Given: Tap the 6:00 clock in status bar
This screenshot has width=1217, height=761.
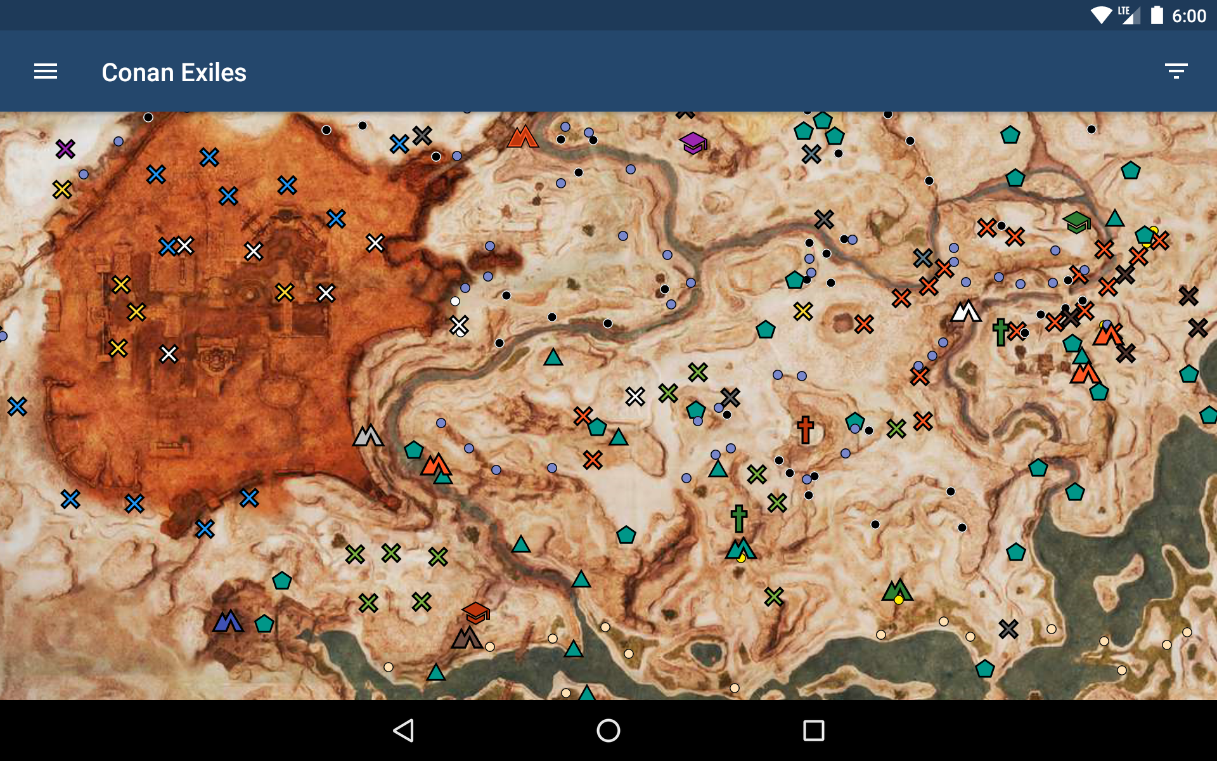Looking at the screenshot, I should (x=1189, y=16).
